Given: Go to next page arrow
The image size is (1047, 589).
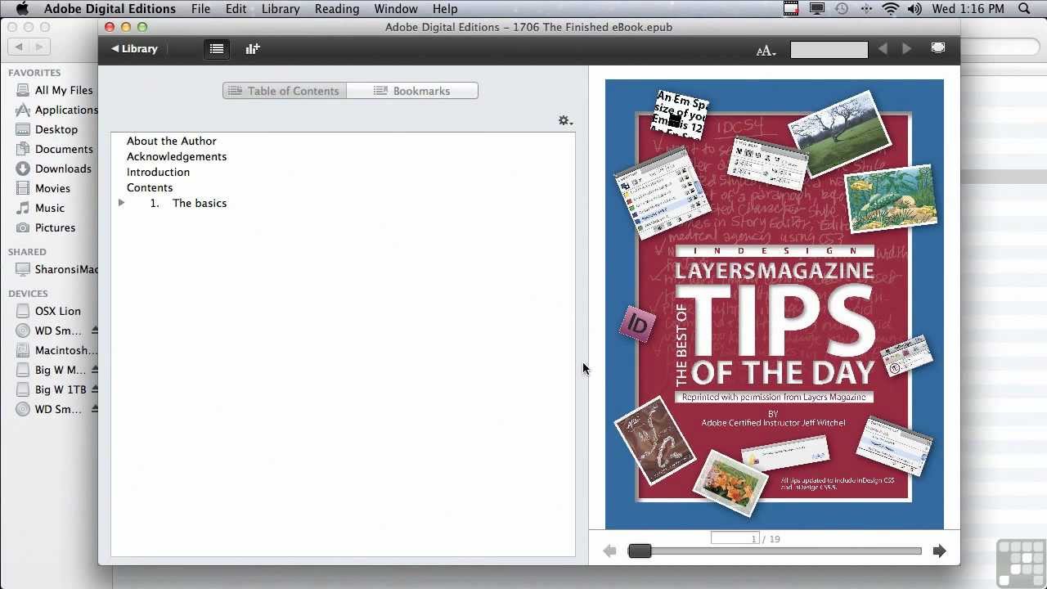Looking at the screenshot, I should click(x=939, y=551).
